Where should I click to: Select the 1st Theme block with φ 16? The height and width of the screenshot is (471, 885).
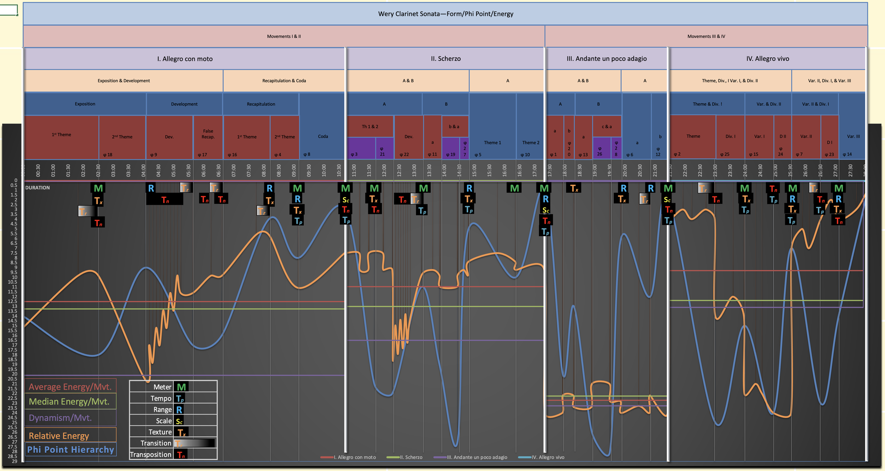point(247,137)
